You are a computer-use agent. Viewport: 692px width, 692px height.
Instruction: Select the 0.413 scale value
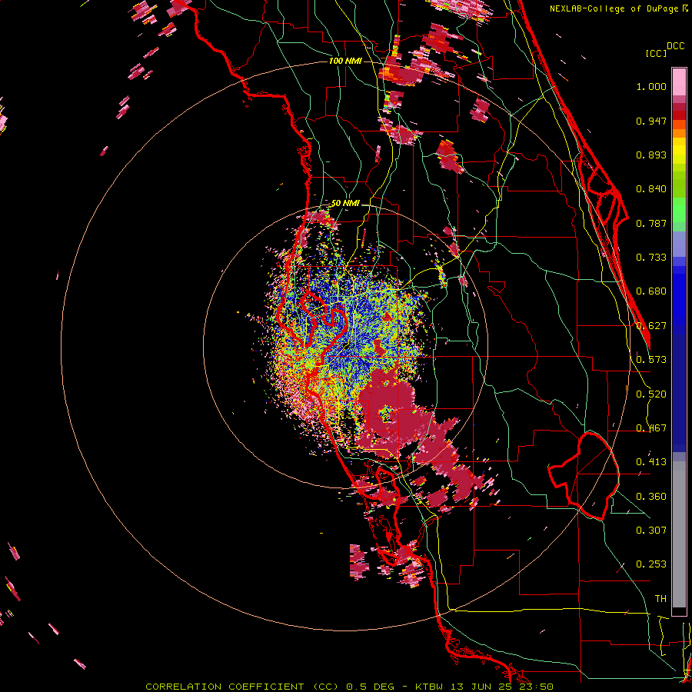click(651, 462)
